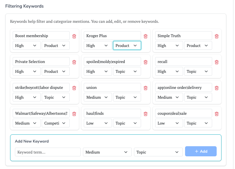Click the Add button
This screenshot has height=169, width=235.
201,151
